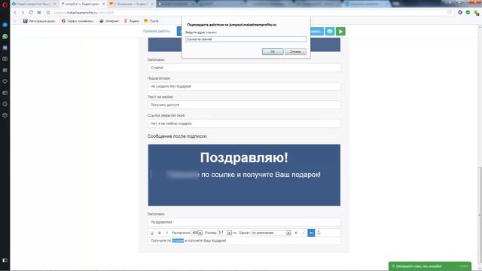Screen dimensions: 482x271
Task: Open VK in the Opera sidebar
Action: click(x=5, y=47)
